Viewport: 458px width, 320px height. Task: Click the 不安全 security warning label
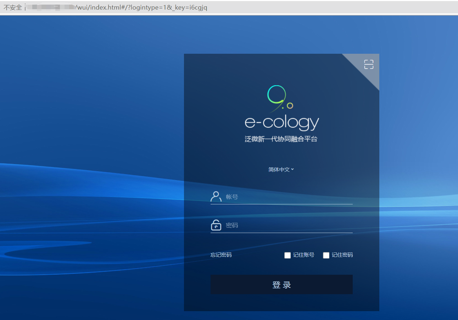point(13,7)
